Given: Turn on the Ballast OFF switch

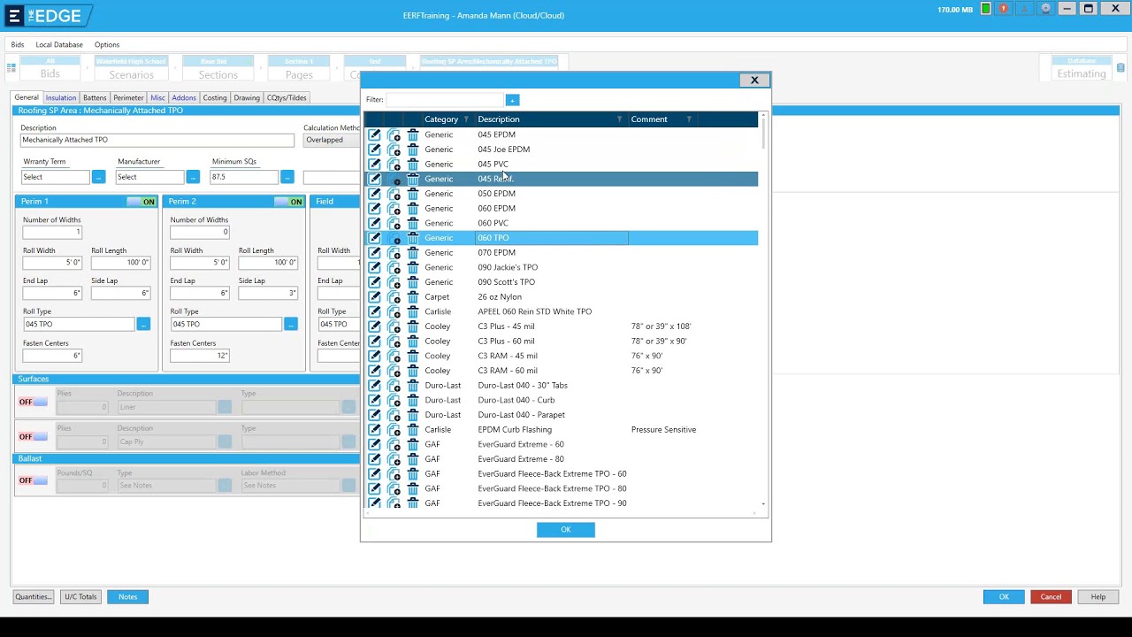Looking at the screenshot, I should tap(33, 480).
